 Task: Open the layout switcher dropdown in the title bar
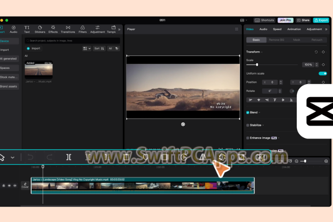pos(243,20)
